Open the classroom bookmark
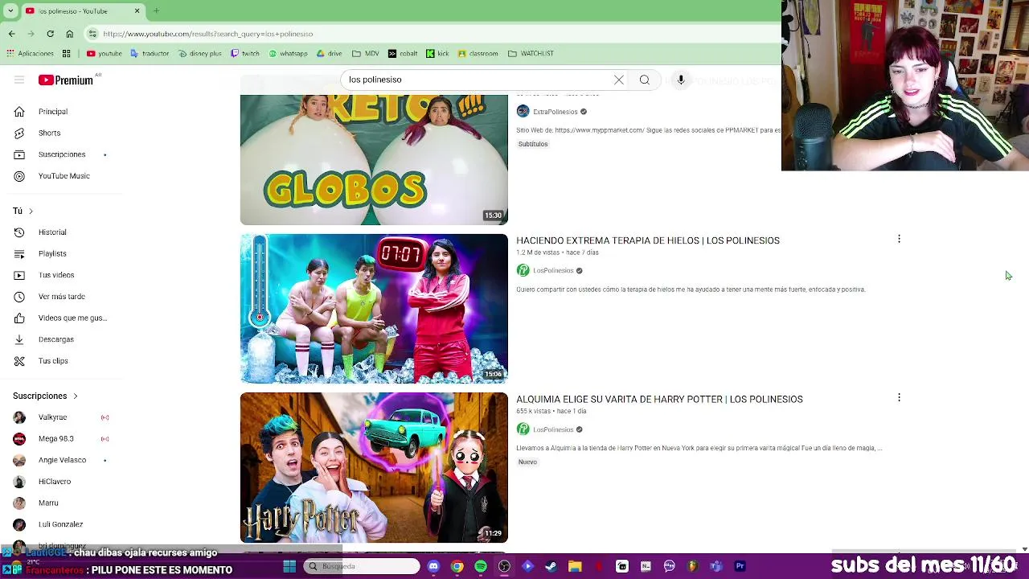This screenshot has height=579, width=1029. (478, 53)
